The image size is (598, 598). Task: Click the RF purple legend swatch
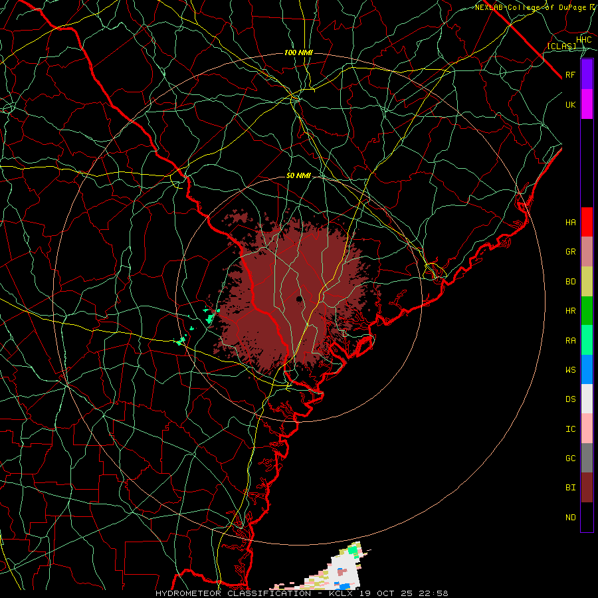(587, 74)
